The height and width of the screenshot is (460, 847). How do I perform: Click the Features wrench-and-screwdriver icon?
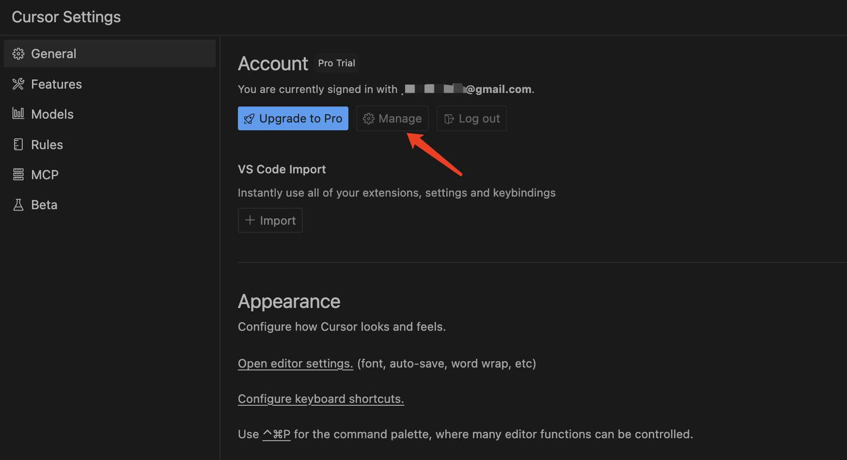pyautogui.click(x=18, y=84)
